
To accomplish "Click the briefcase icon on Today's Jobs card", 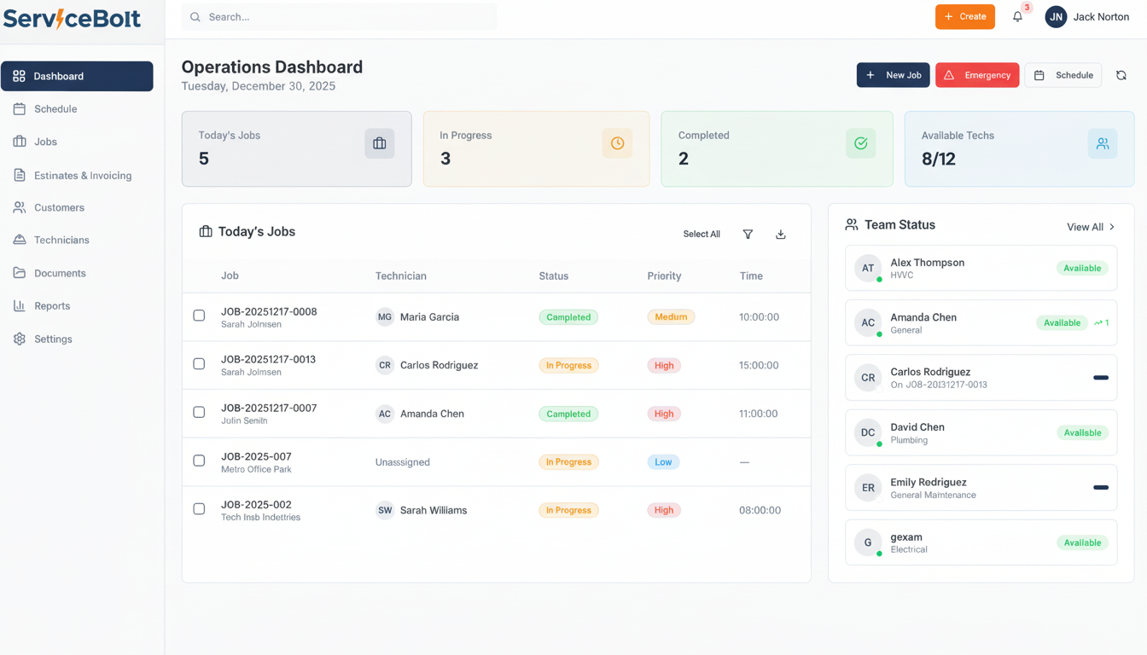I will coord(380,144).
